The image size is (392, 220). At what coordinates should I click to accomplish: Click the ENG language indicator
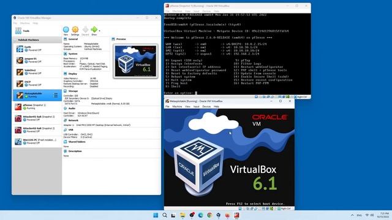tap(360, 215)
